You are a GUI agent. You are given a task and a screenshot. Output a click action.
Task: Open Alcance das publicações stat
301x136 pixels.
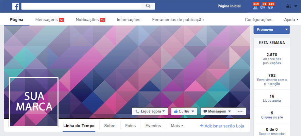pyautogui.click(x=272, y=59)
